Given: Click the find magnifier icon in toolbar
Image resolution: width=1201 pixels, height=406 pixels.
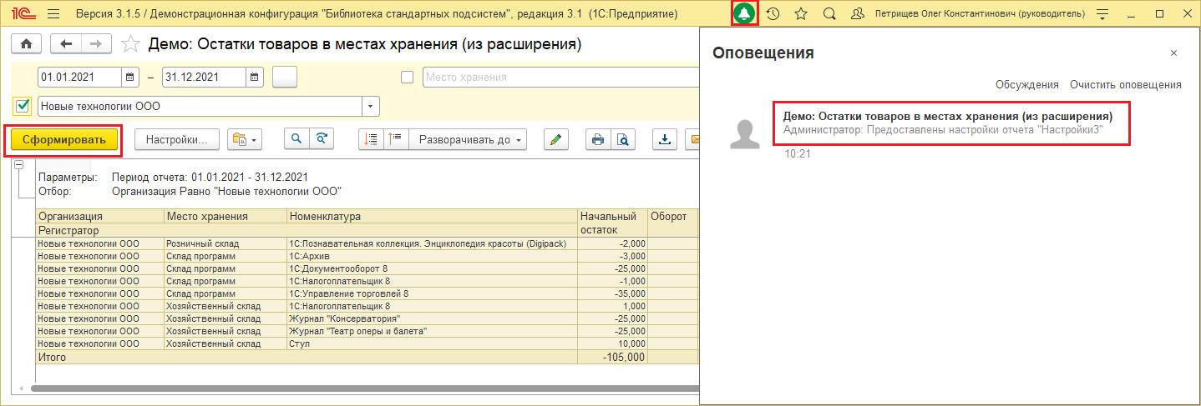Looking at the screenshot, I should tap(296, 140).
